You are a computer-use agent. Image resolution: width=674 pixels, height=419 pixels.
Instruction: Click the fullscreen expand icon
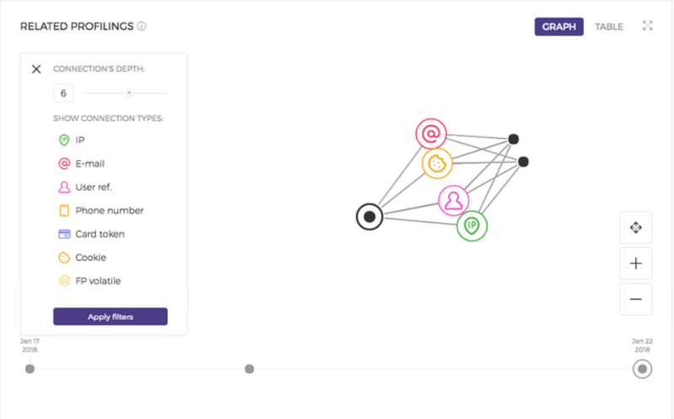[647, 26]
